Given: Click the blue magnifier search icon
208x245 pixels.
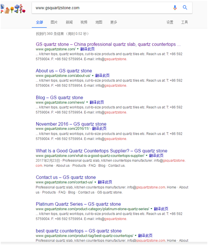Looking at the screenshot, I should [185, 7].
